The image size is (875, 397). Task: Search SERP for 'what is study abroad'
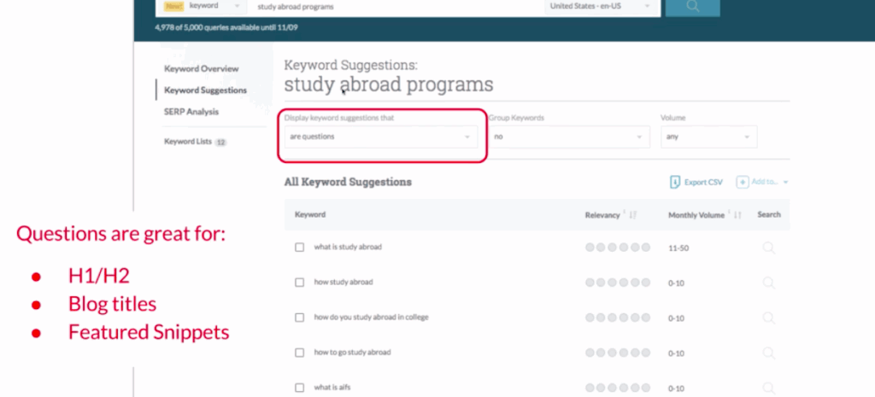[x=768, y=248]
